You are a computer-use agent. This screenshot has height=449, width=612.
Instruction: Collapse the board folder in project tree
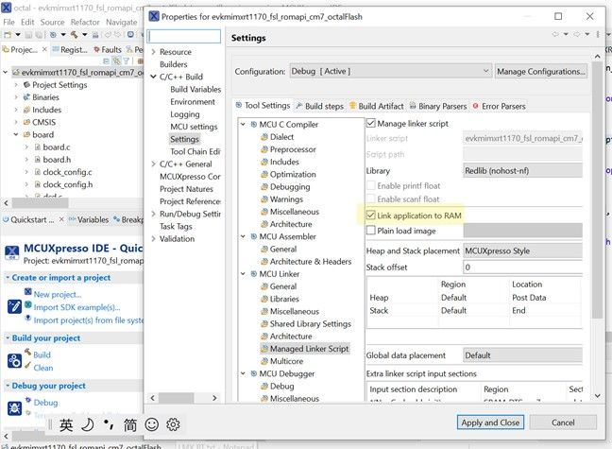pyautogui.click(x=16, y=134)
